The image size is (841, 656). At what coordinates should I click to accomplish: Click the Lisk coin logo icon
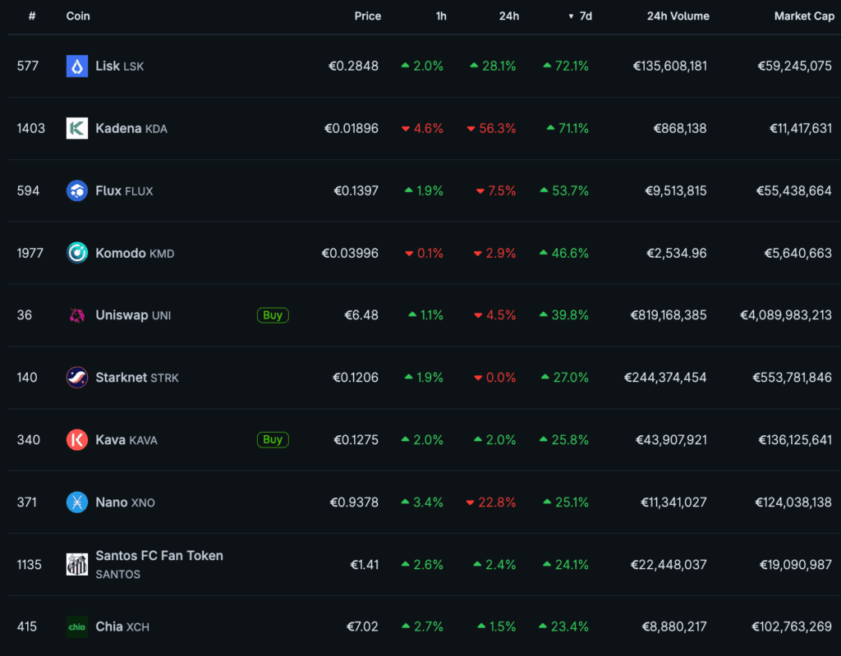[x=76, y=66]
